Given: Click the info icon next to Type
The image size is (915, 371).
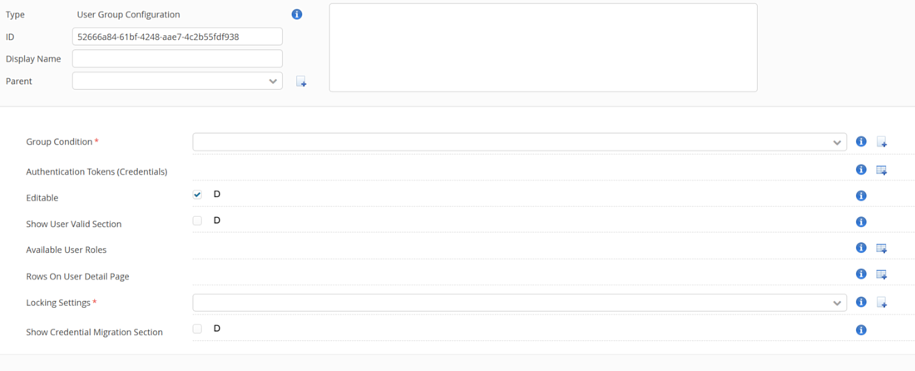Looking at the screenshot, I should tap(297, 14).
